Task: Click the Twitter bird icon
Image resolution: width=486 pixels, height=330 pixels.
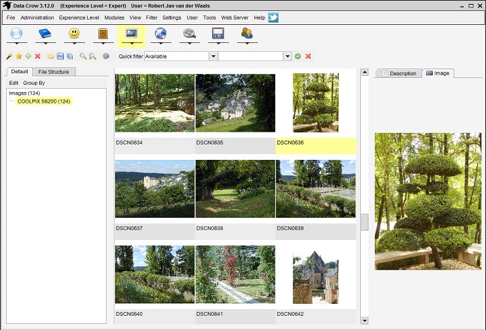Action: (273, 17)
